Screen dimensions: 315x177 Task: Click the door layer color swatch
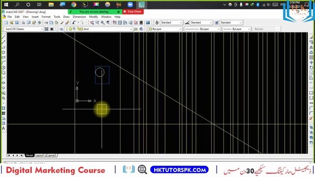pos(82,29)
